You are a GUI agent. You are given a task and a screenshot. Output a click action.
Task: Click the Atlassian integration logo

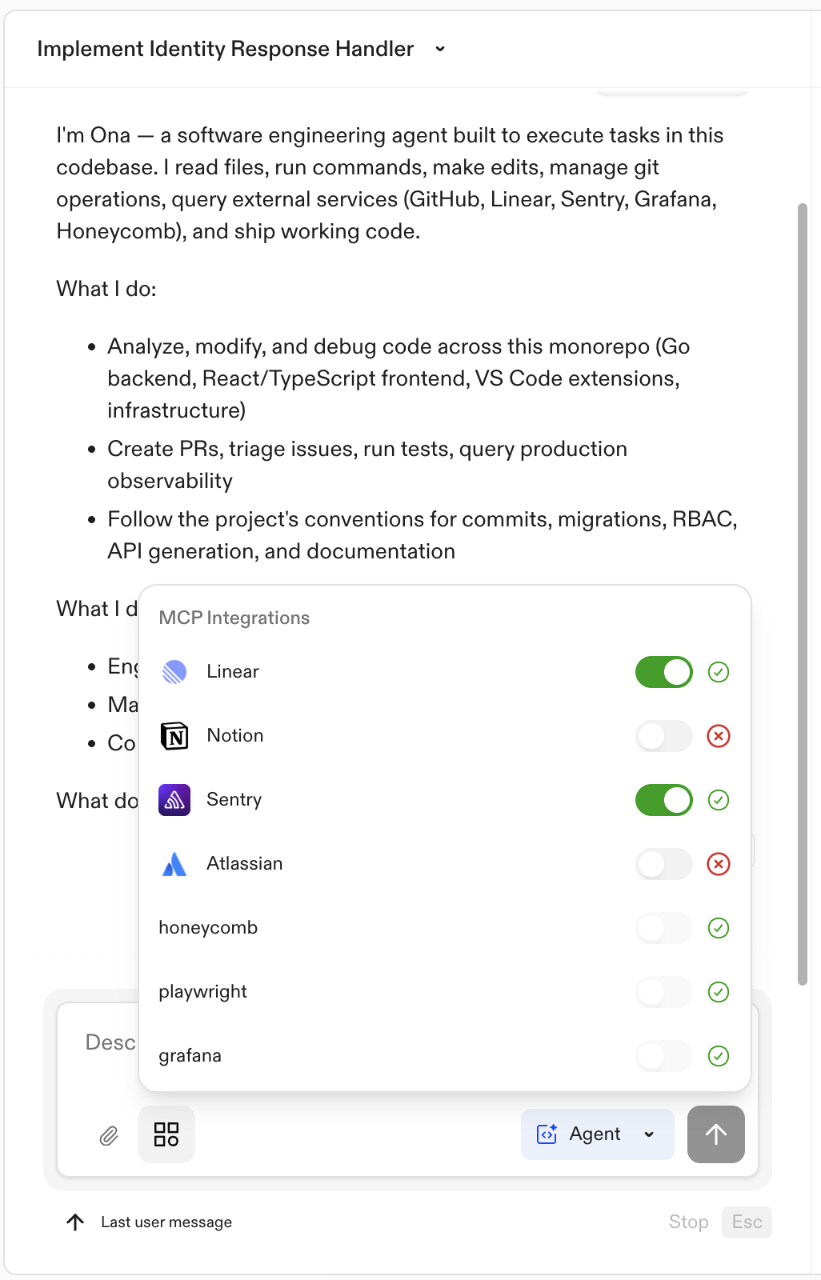point(174,864)
